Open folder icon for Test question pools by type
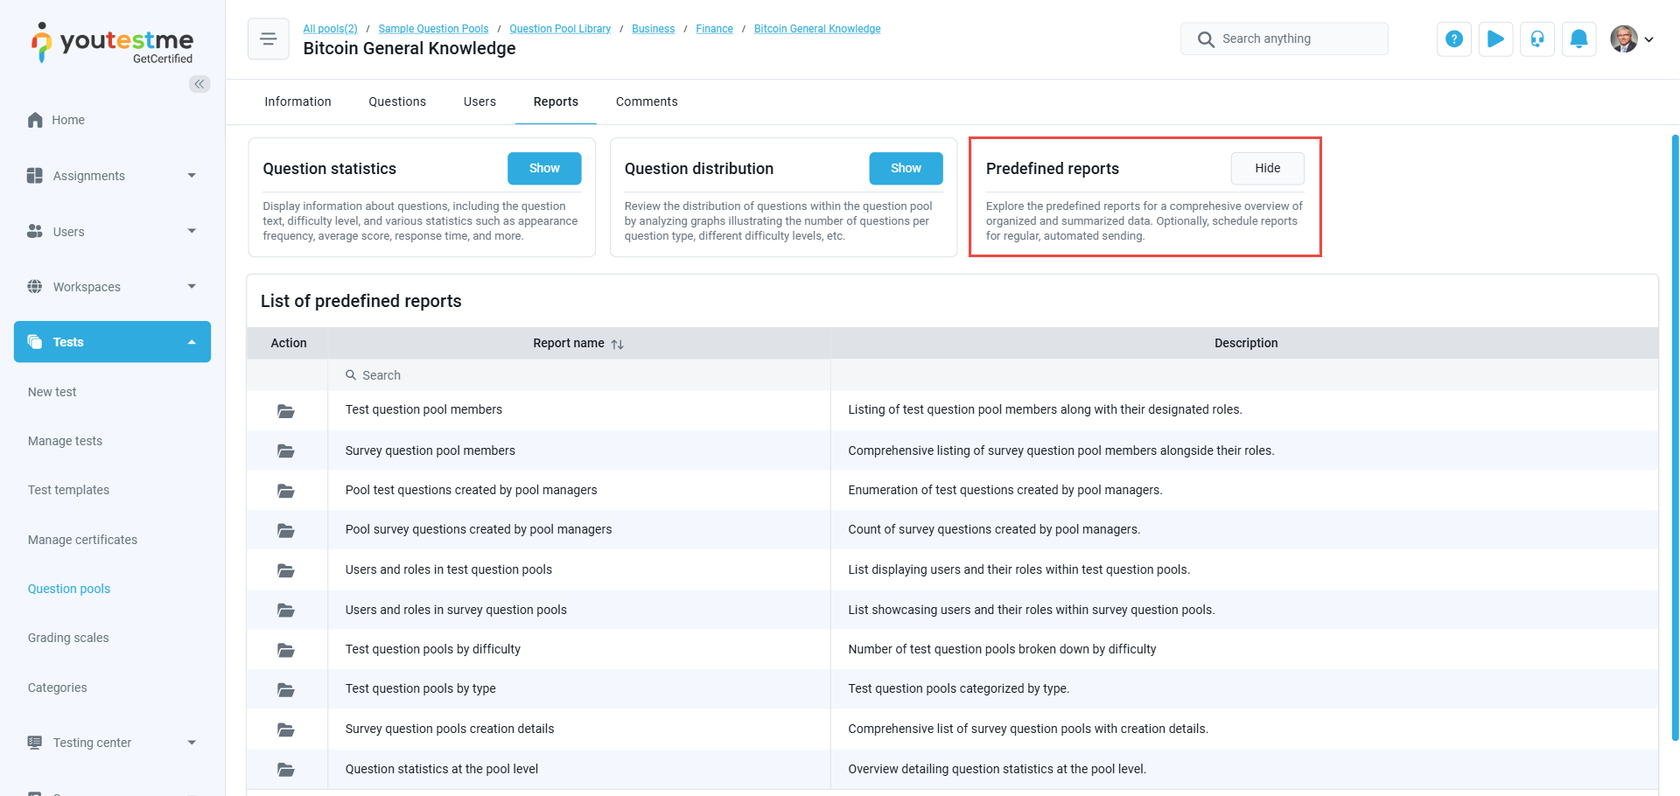This screenshot has height=796, width=1680. [286, 689]
